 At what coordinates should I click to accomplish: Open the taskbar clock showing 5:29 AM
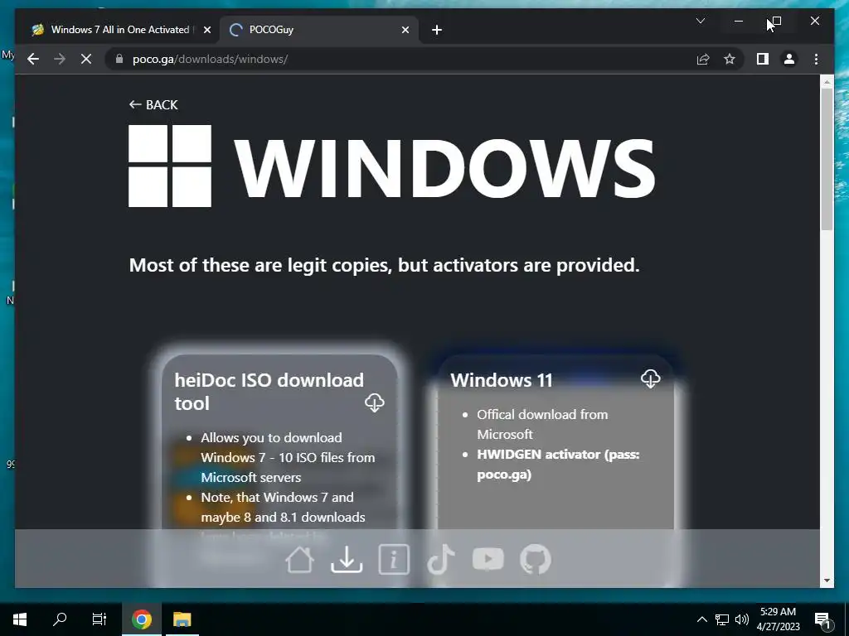point(778,619)
